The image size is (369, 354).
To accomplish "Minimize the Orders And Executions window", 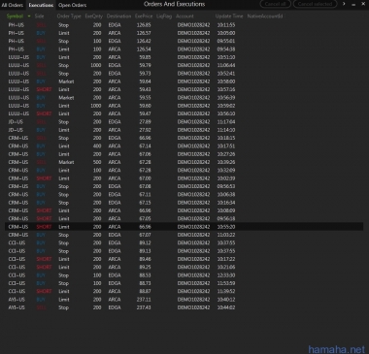I will [353, 4].
